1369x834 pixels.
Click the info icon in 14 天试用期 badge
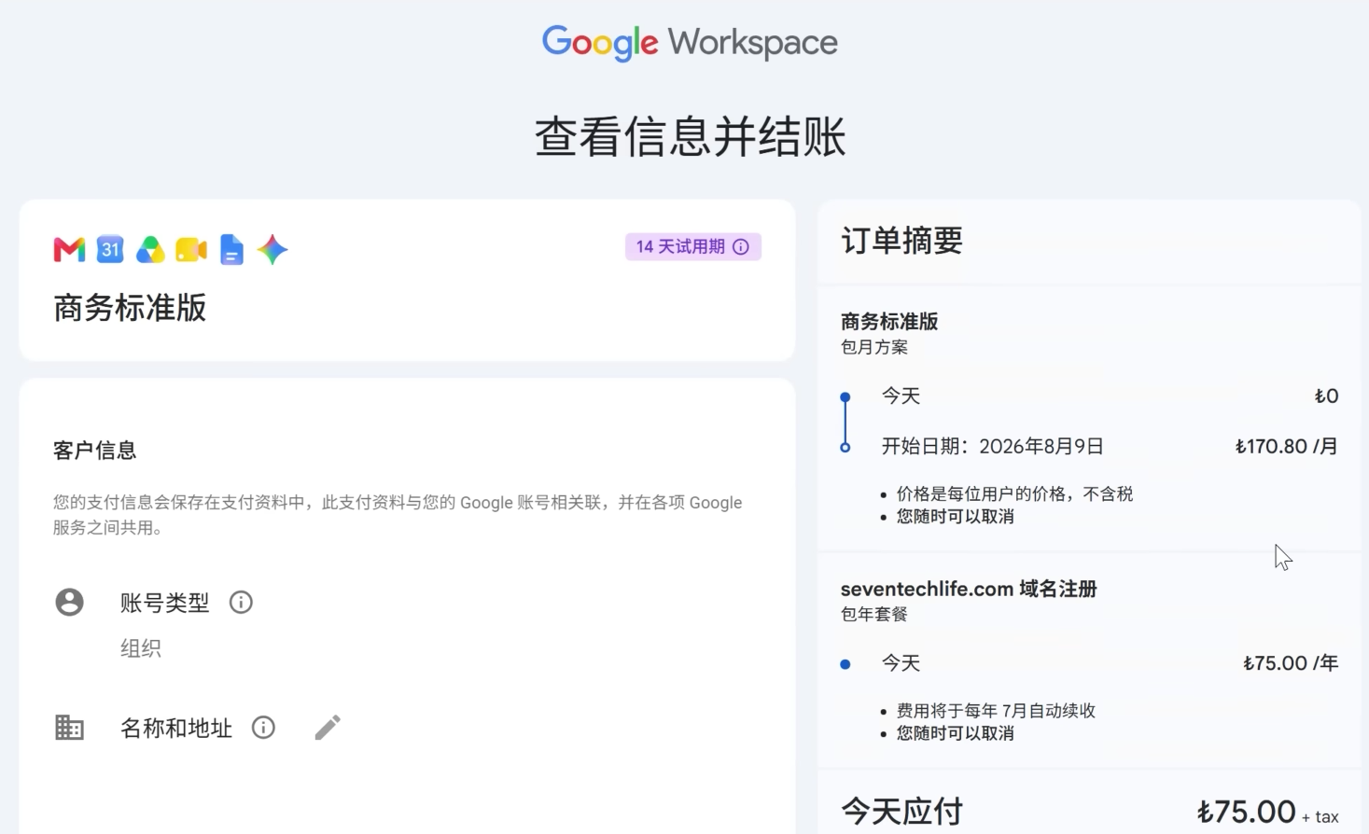tap(741, 247)
